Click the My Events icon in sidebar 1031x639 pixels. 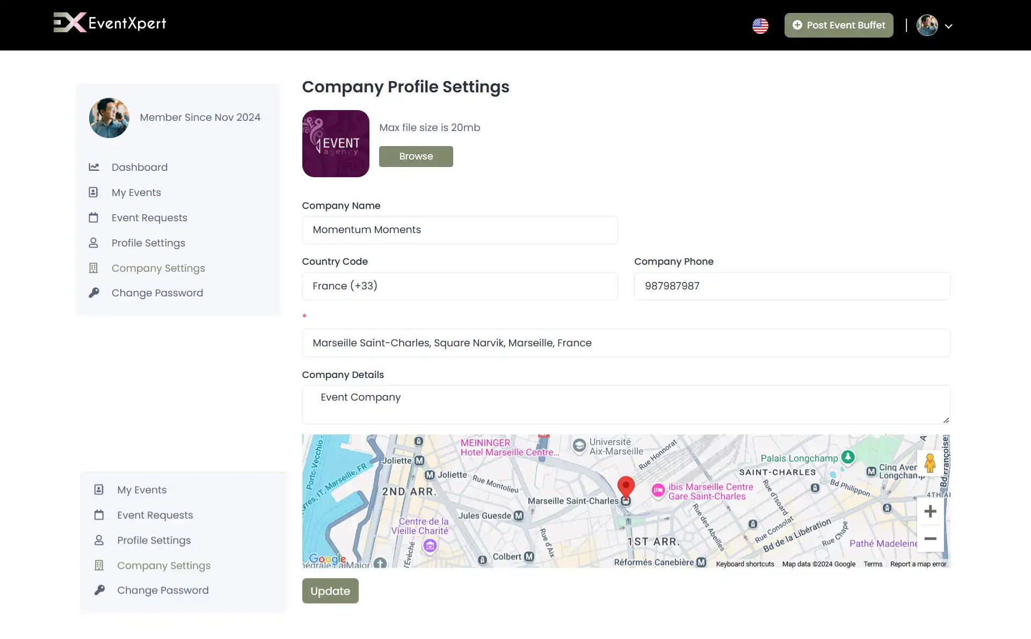94,192
